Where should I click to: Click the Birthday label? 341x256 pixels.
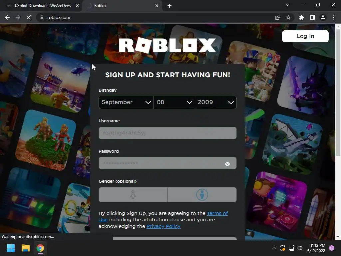tap(108, 90)
